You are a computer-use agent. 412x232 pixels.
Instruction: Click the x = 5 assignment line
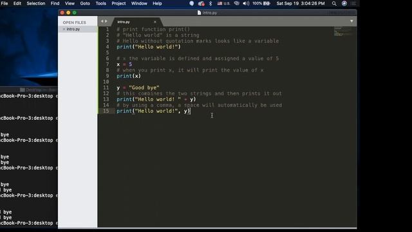tap(124, 64)
